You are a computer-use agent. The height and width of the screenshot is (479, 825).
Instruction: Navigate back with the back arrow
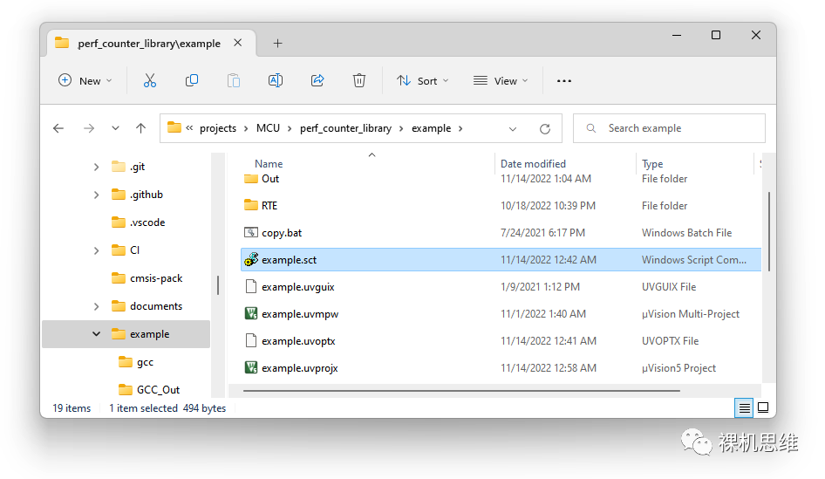[x=58, y=128]
